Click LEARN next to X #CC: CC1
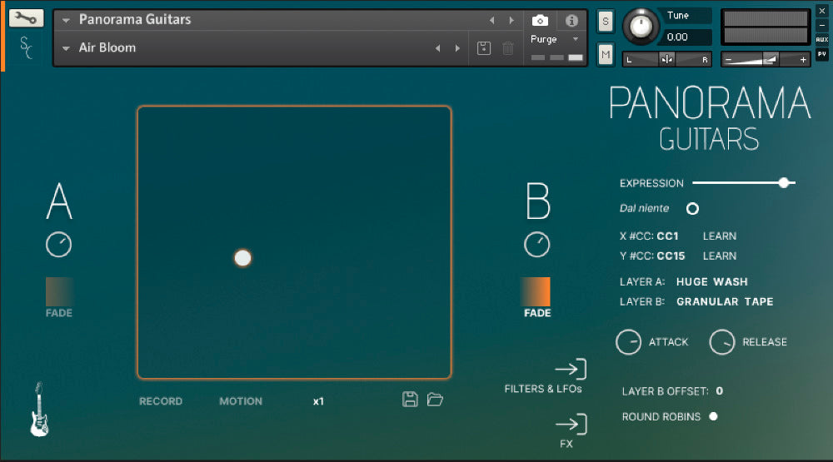This screenshot has width=833, height=462. pos(720,236)
